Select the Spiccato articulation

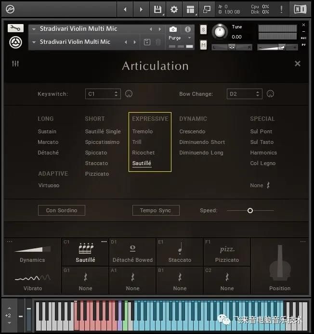click(x=96, y=153)
